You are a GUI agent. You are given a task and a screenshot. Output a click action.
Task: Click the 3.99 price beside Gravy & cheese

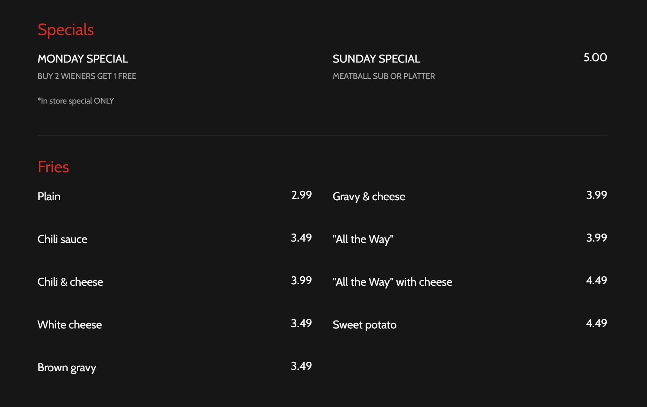coord(596,195)
